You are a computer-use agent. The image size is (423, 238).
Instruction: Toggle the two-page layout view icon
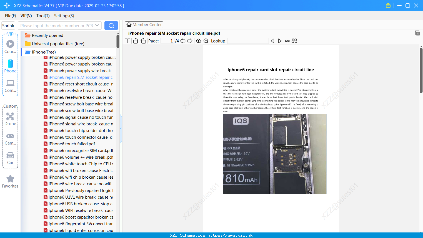coord(127,41)
